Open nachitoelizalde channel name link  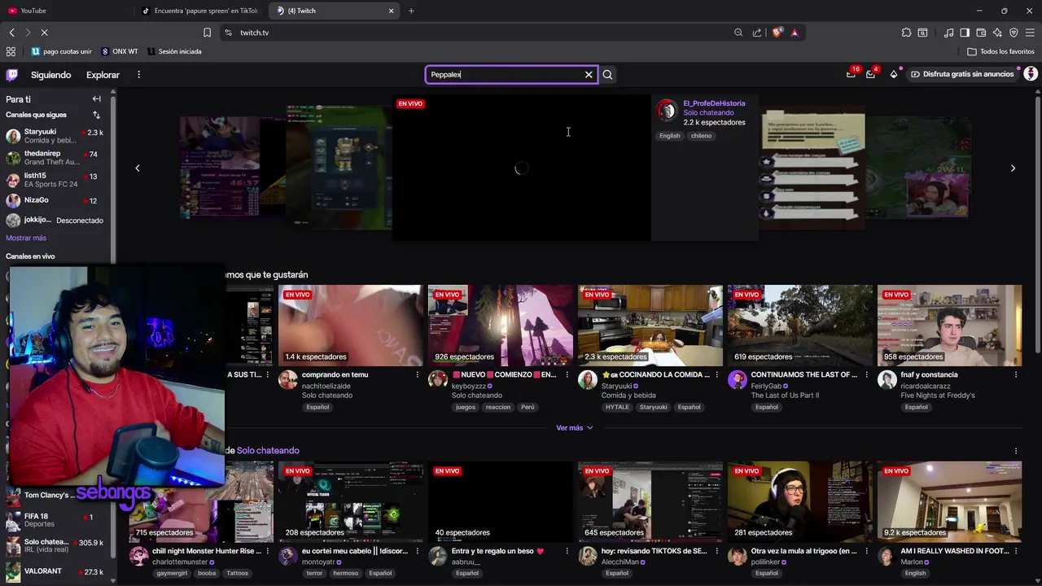point(326,386)
